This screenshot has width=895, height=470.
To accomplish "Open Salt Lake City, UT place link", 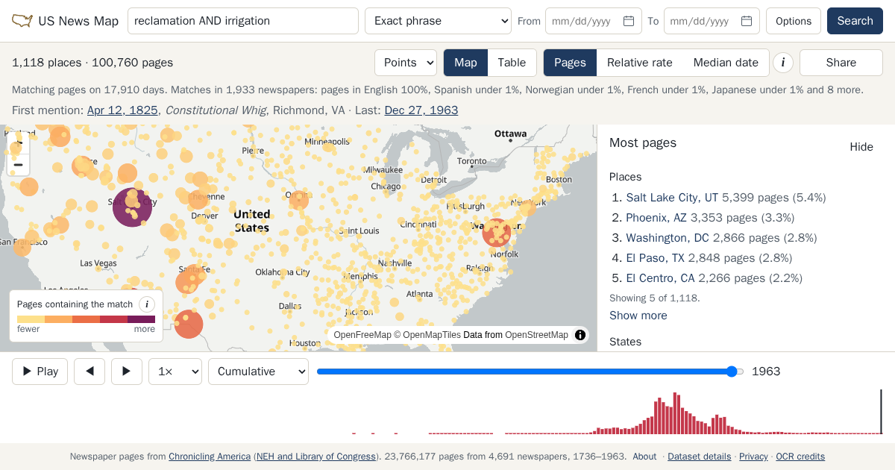I will (x=672, y=198).
